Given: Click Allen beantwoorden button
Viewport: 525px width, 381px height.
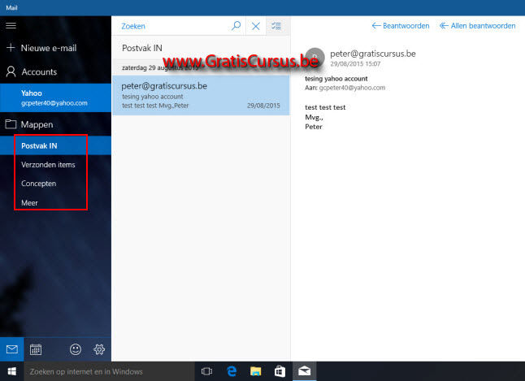Looking at the screenshot, I should (477, 26).
